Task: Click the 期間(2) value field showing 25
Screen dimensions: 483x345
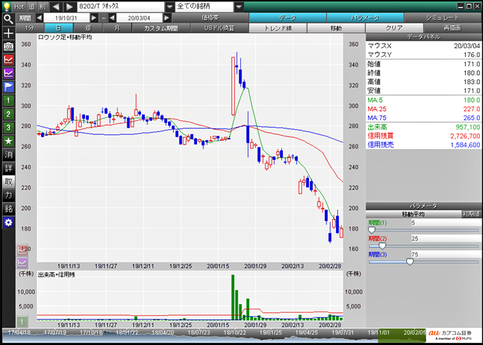Action: [444, 238]
